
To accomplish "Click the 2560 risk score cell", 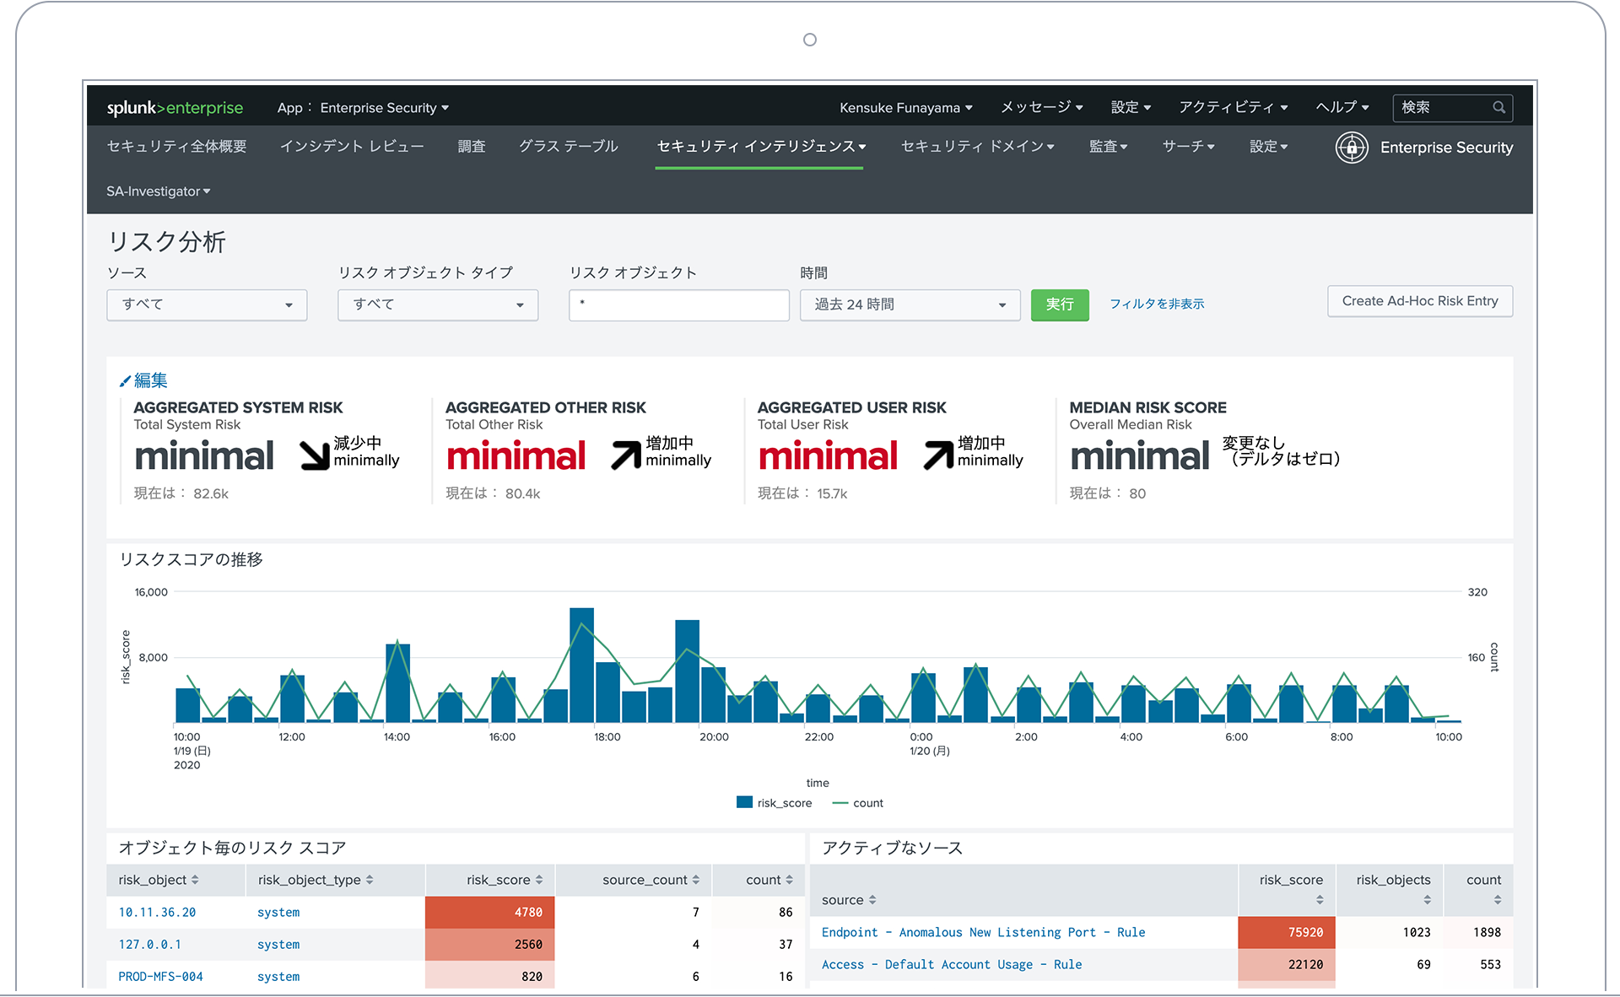I will [490, 945].
